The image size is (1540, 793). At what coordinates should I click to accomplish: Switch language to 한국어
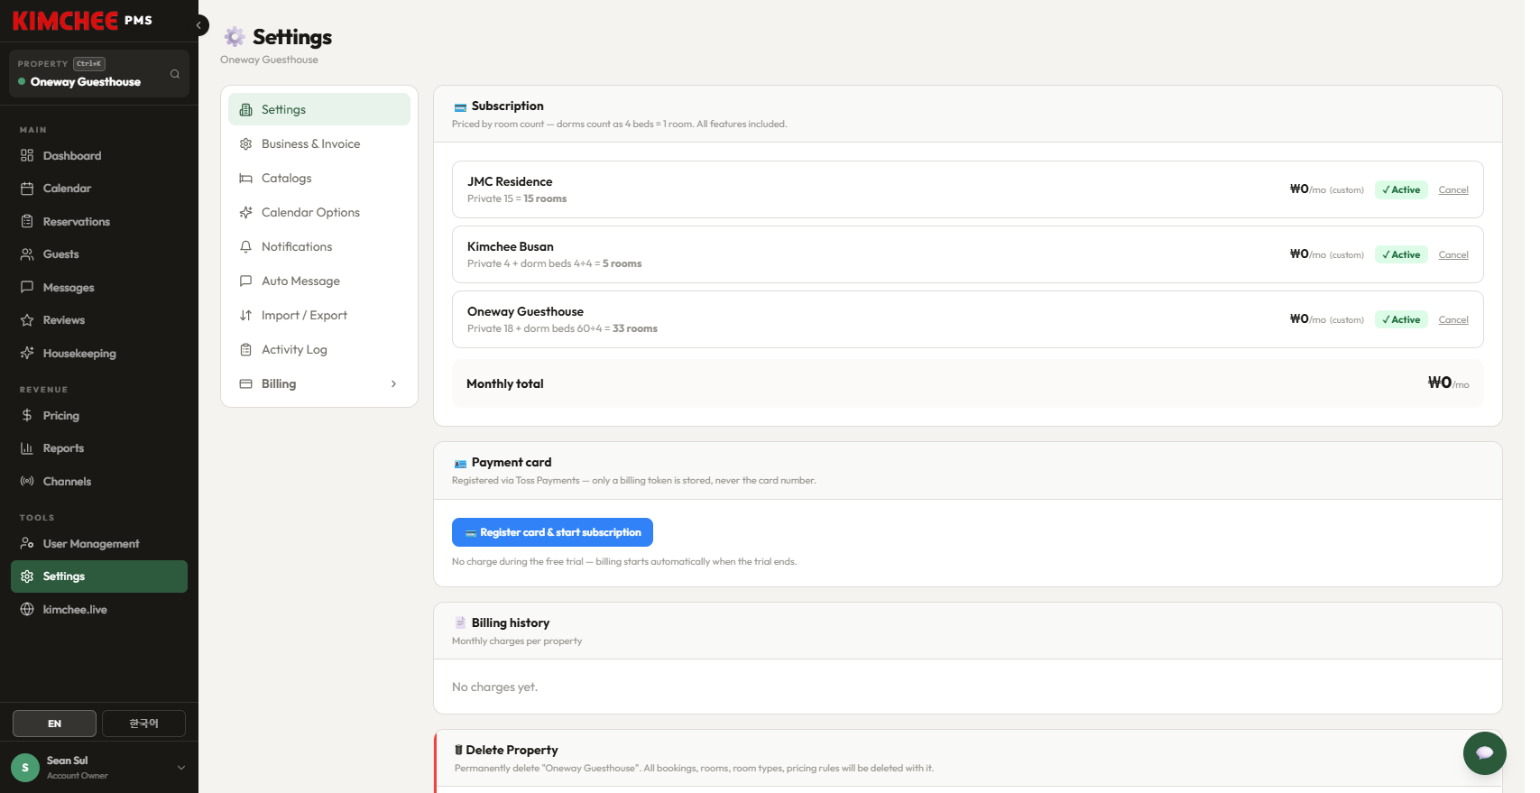pyautogui.click(x=143, y=724)
